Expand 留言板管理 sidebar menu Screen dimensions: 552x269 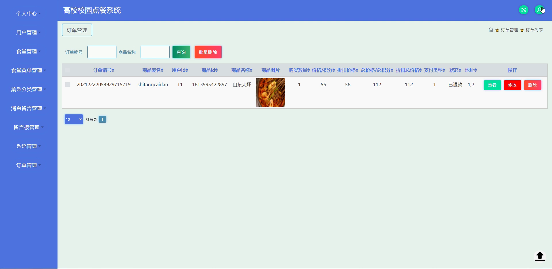28,127
